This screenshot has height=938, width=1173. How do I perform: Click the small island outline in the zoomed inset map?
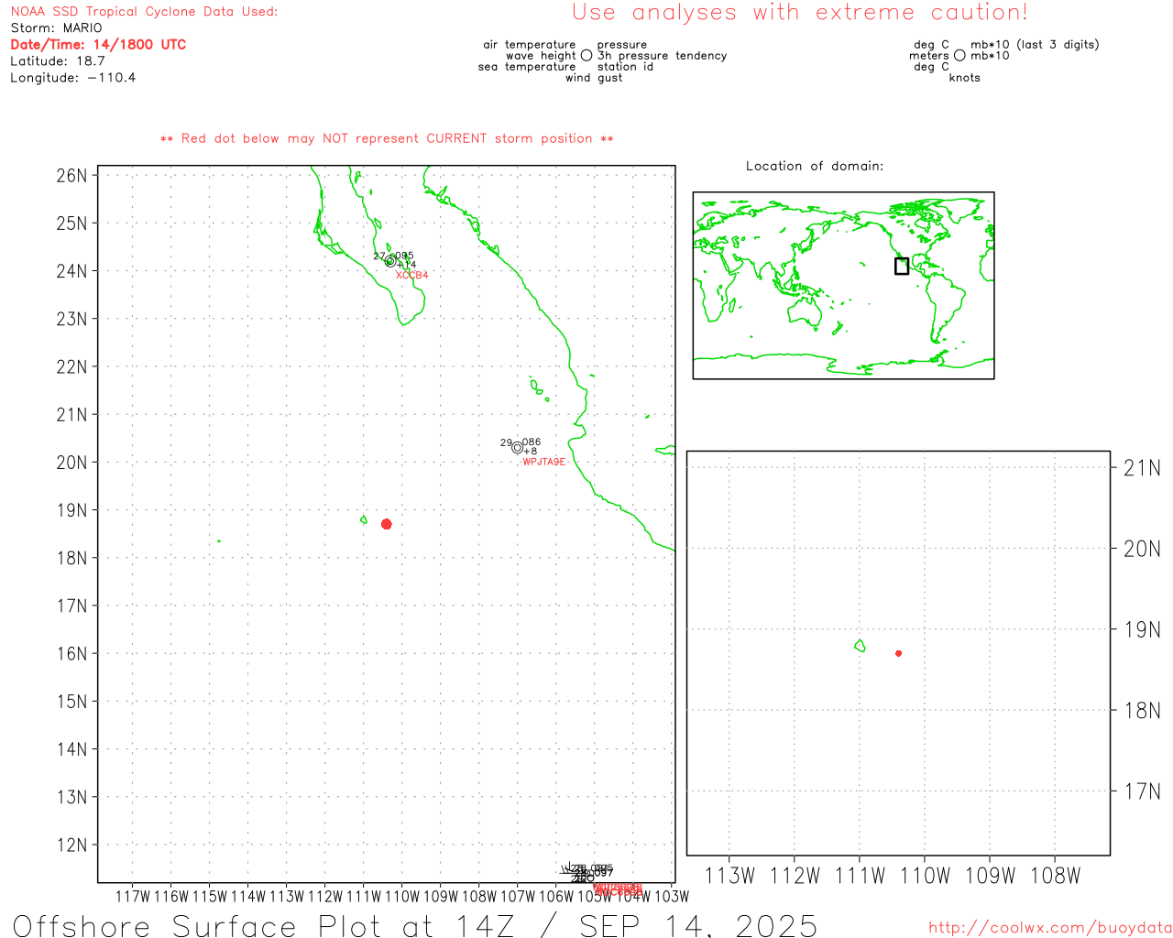(860, 646)
